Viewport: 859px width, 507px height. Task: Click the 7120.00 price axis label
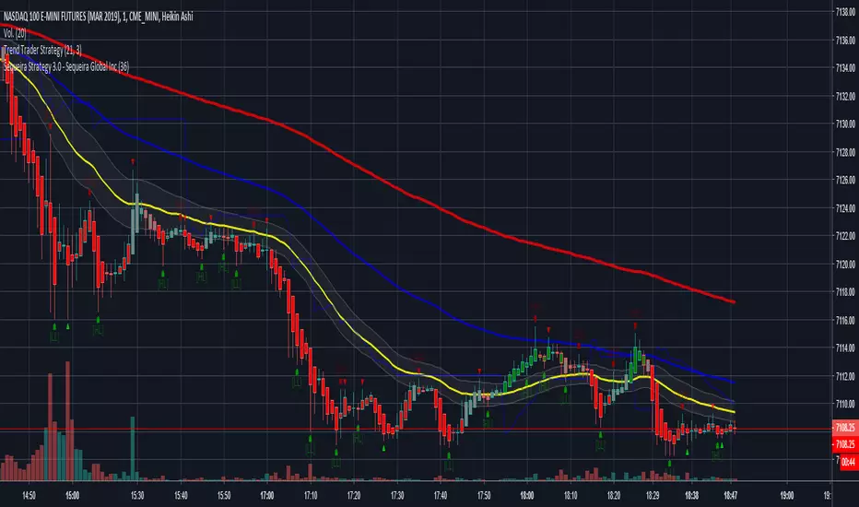pos(845,264)
